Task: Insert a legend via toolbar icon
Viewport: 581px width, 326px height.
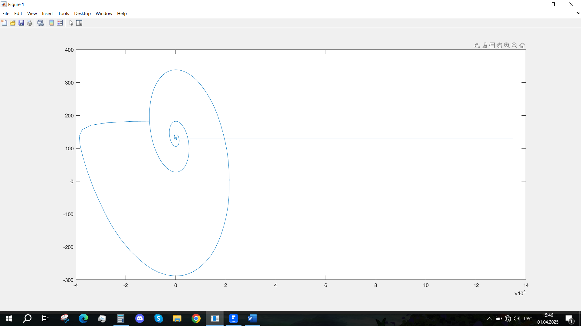Action: (x=60, y=23)
